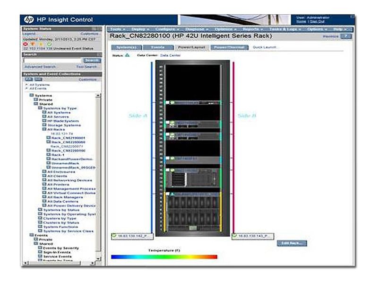
Task: Collapse the System Status panel
Action: [x=97, y=29]
